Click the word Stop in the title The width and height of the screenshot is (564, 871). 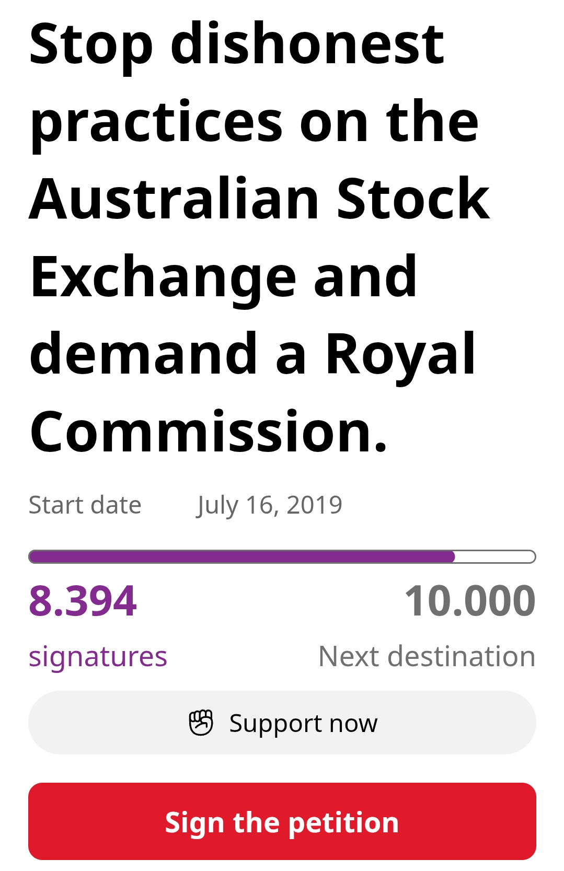[91, 45]
